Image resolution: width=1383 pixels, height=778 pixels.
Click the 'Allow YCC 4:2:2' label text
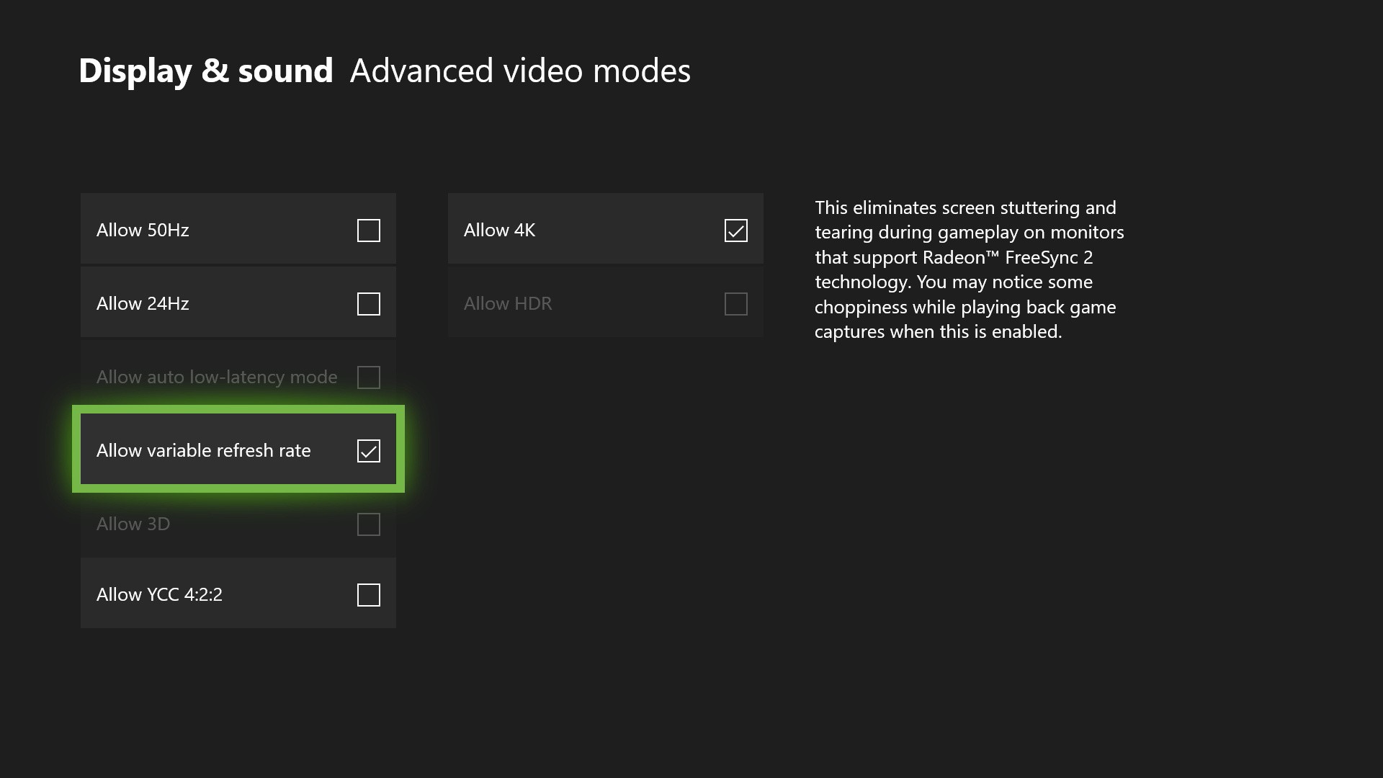pos(159,595)
